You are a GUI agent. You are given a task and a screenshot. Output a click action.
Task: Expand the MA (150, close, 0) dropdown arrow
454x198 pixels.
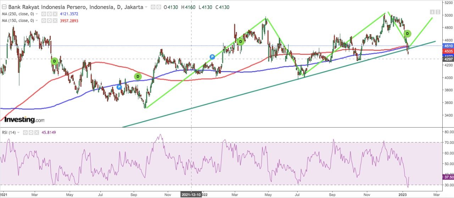[x=37, y=21]
